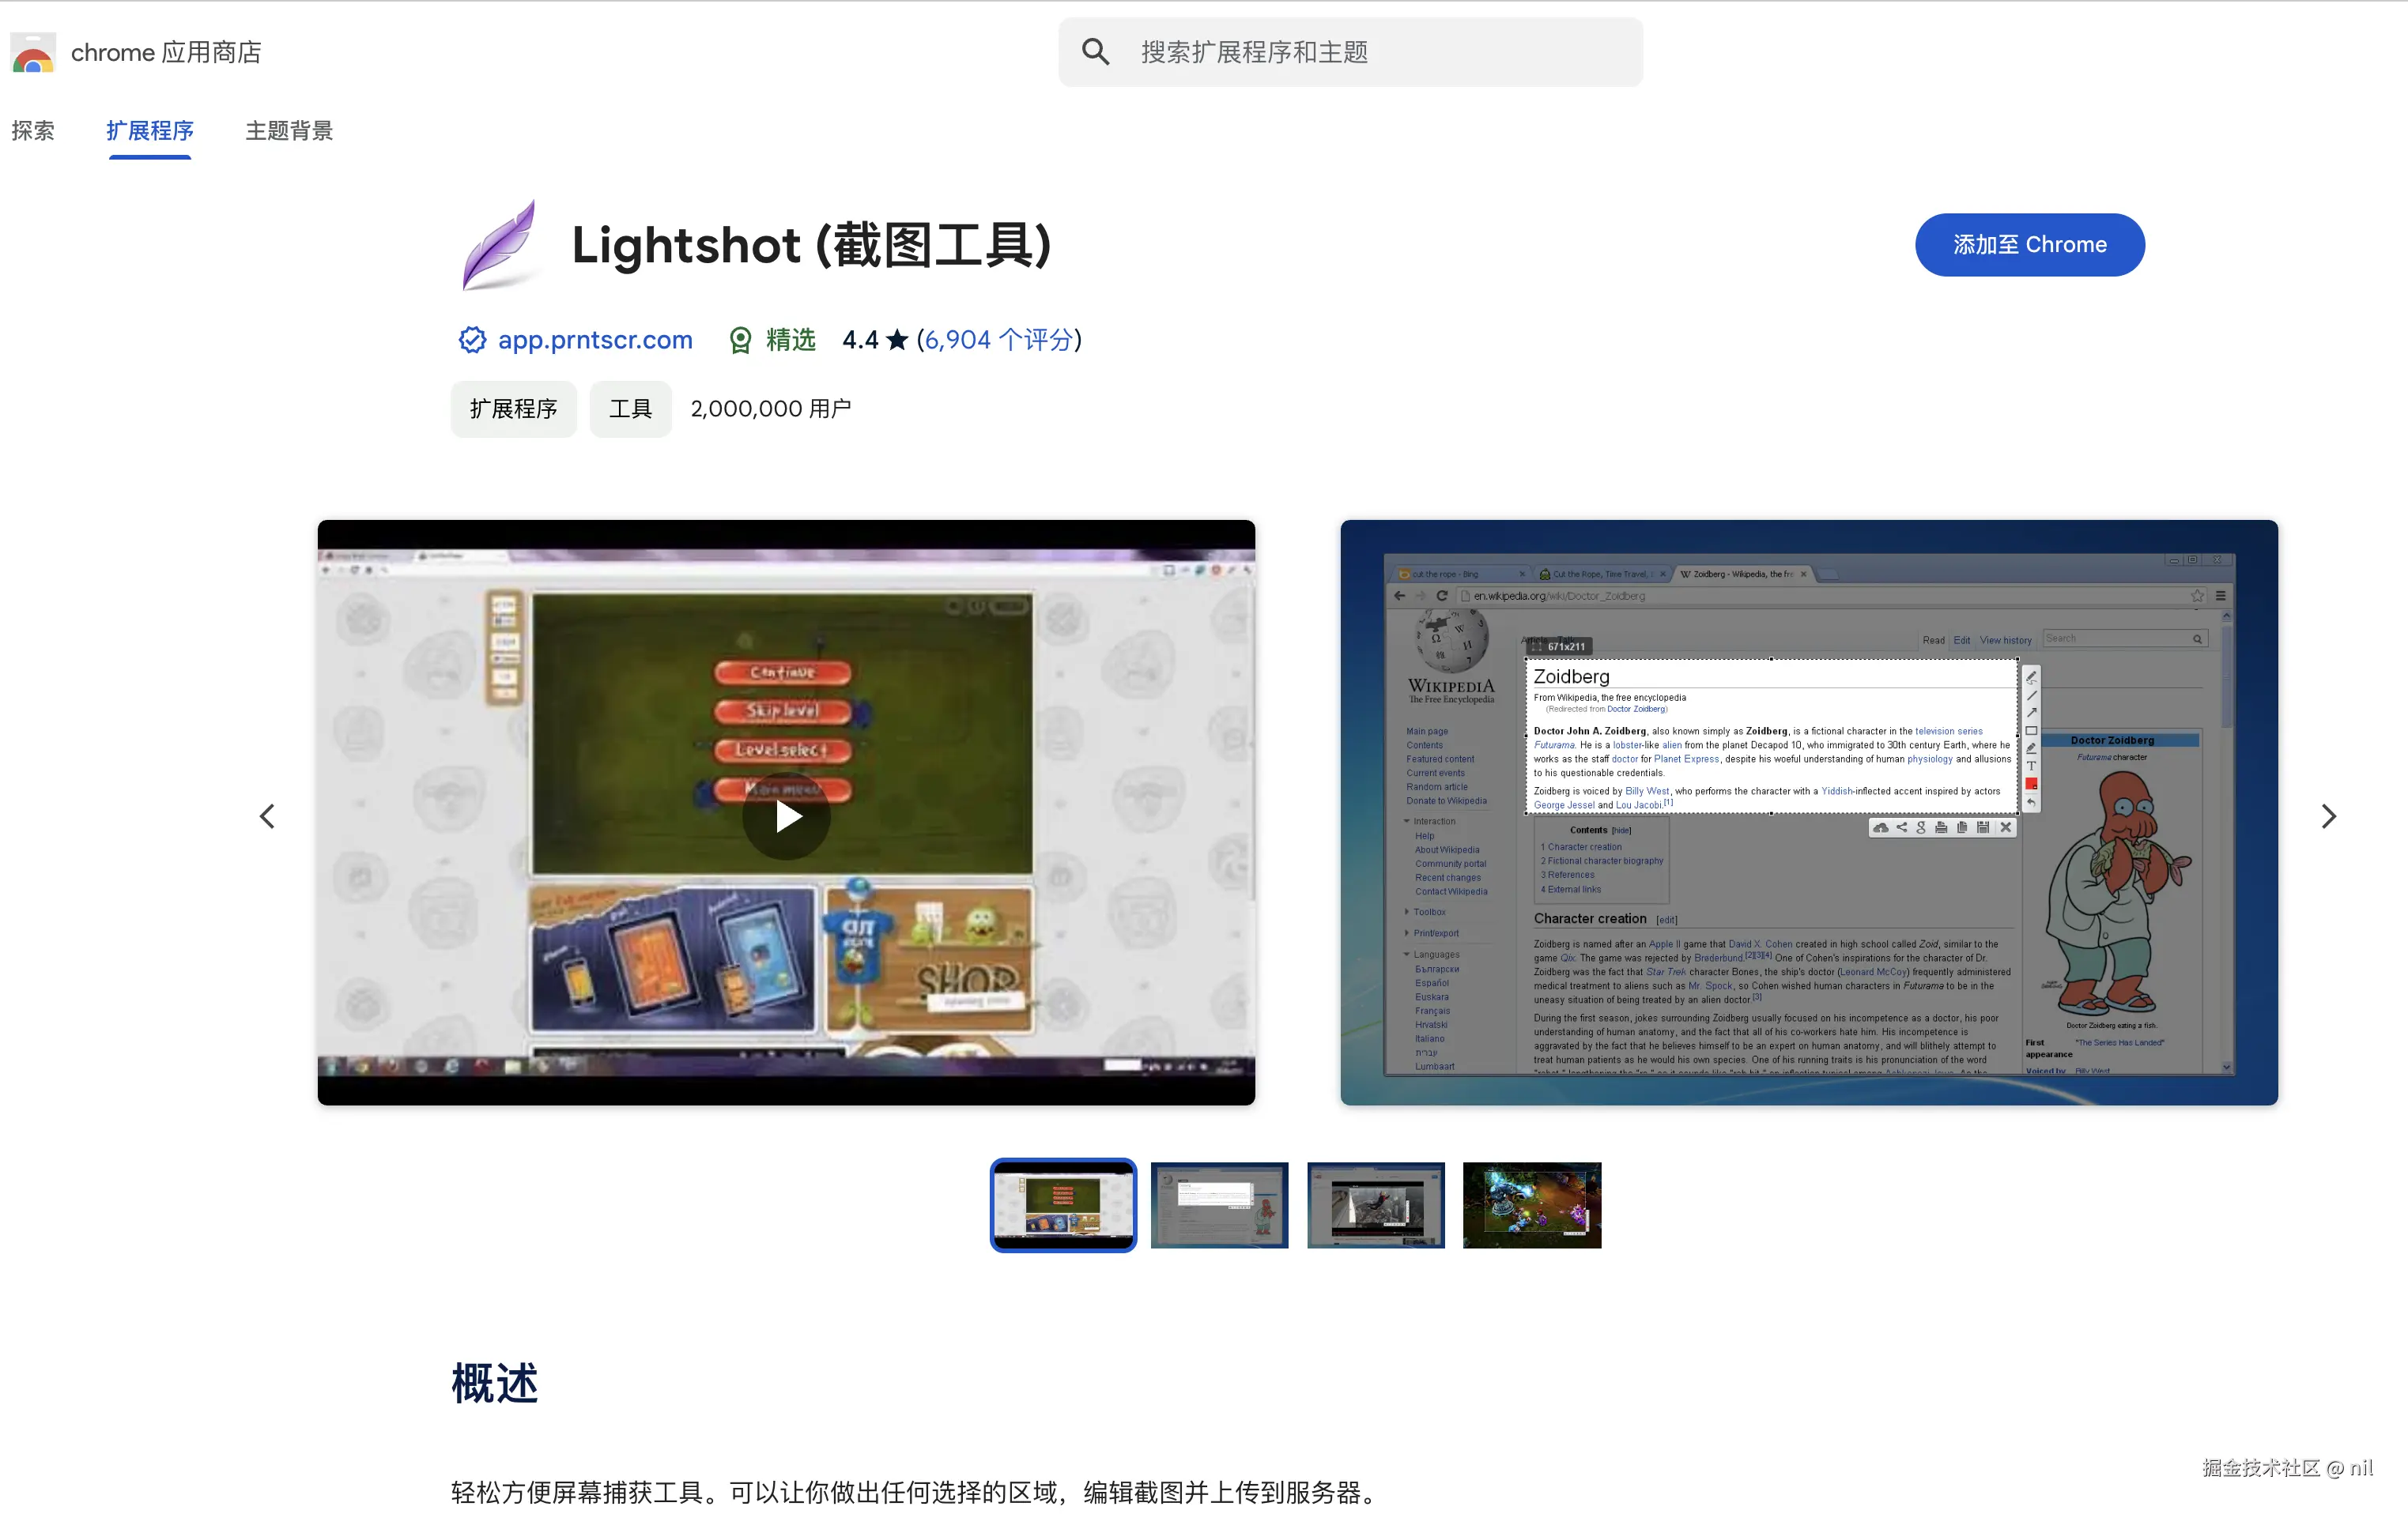Click the search magnifier icon
This screenshot has width=2408, height=1514.
coord(1095,52)
